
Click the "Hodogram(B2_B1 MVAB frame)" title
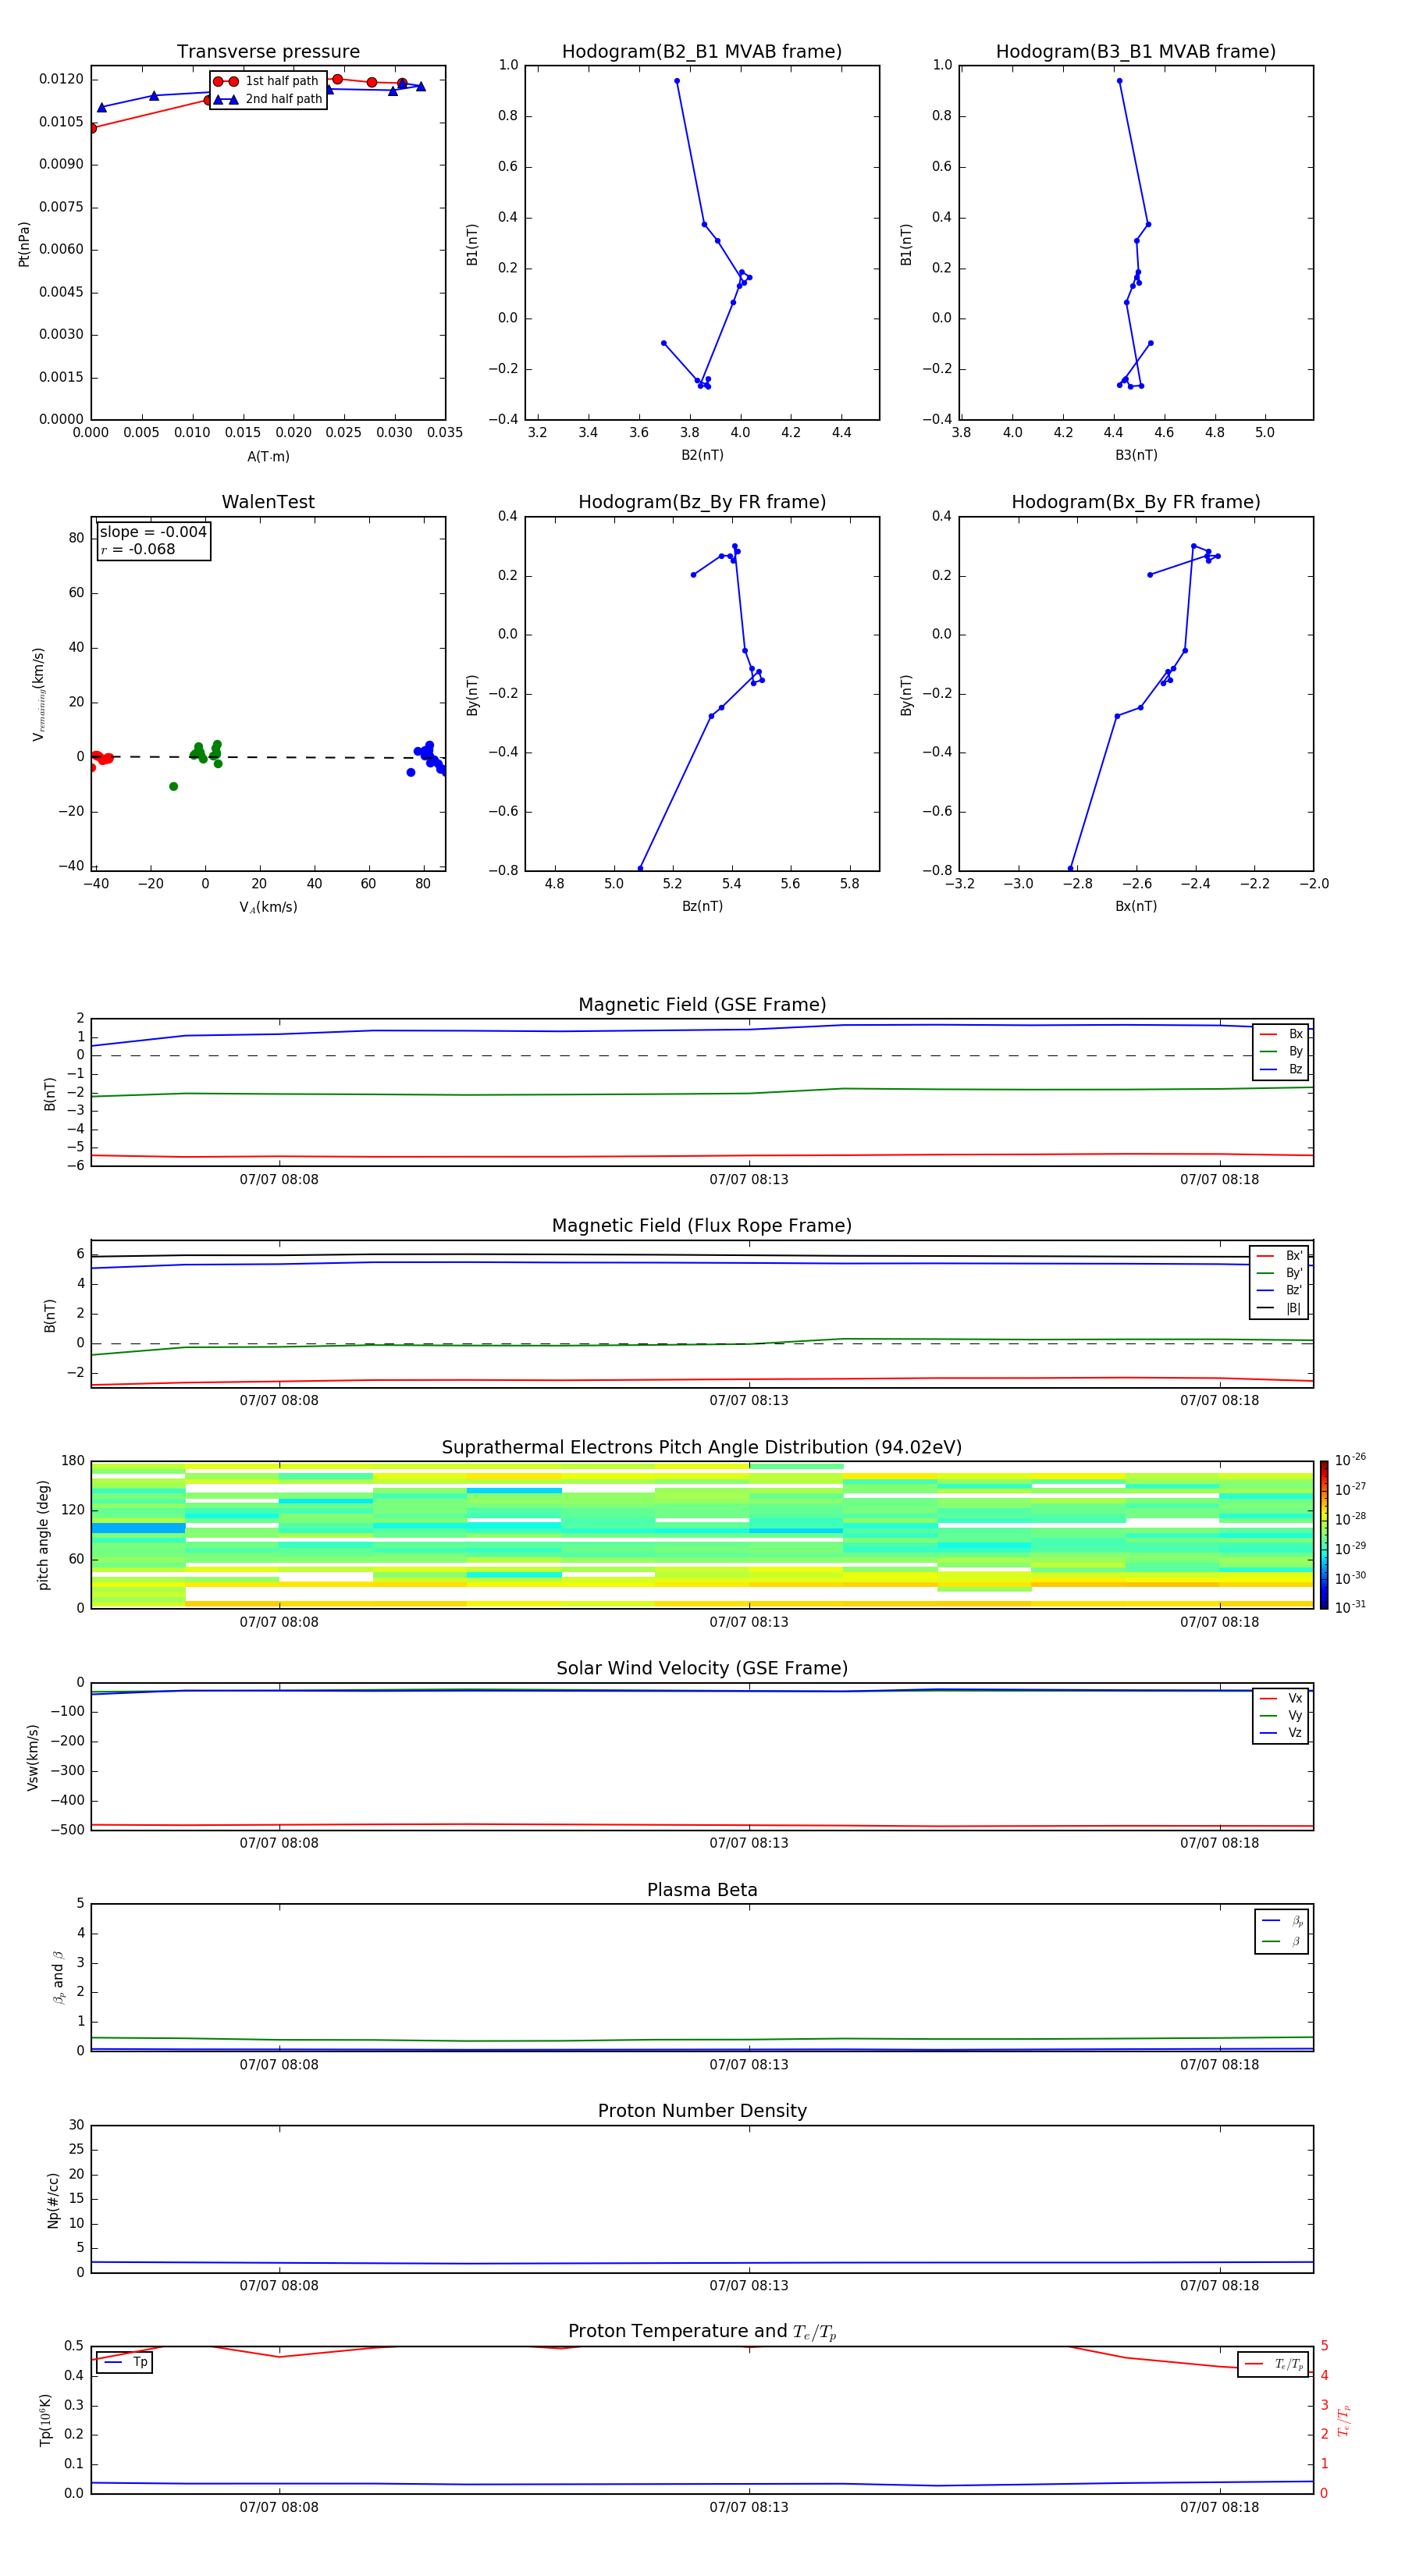(702, 52)
